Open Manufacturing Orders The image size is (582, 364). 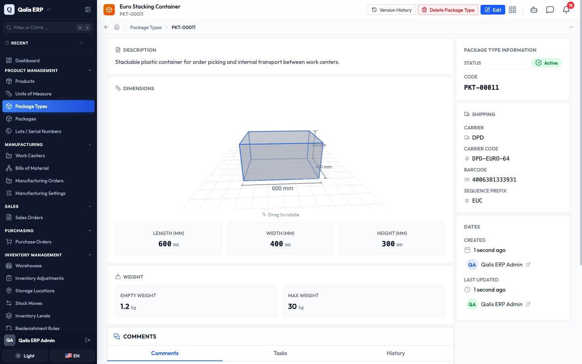coord(48,181)
